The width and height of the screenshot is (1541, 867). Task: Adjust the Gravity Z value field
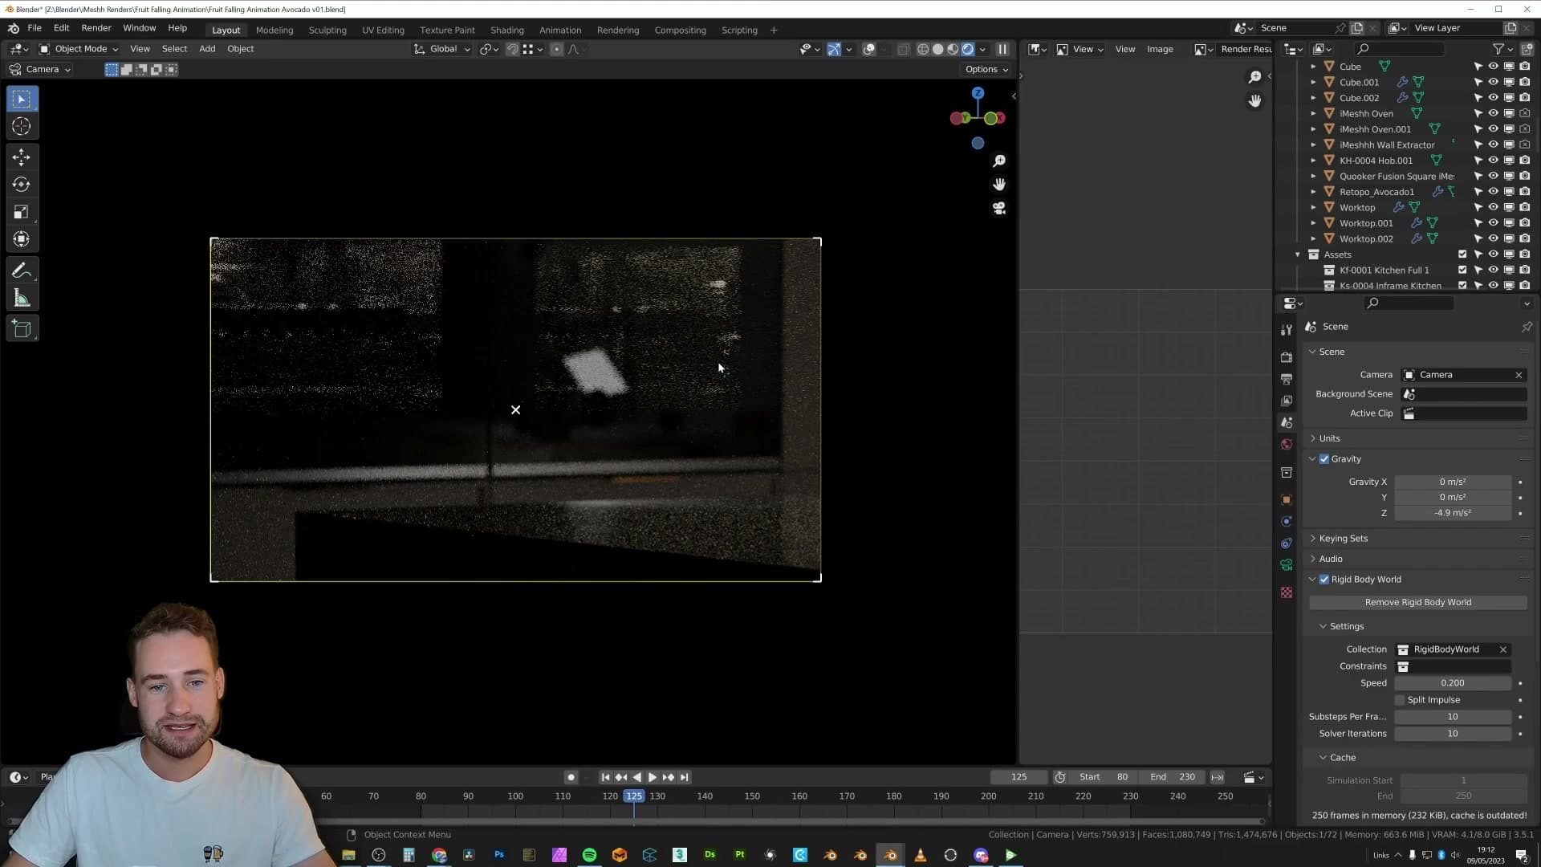[1453, 513]
